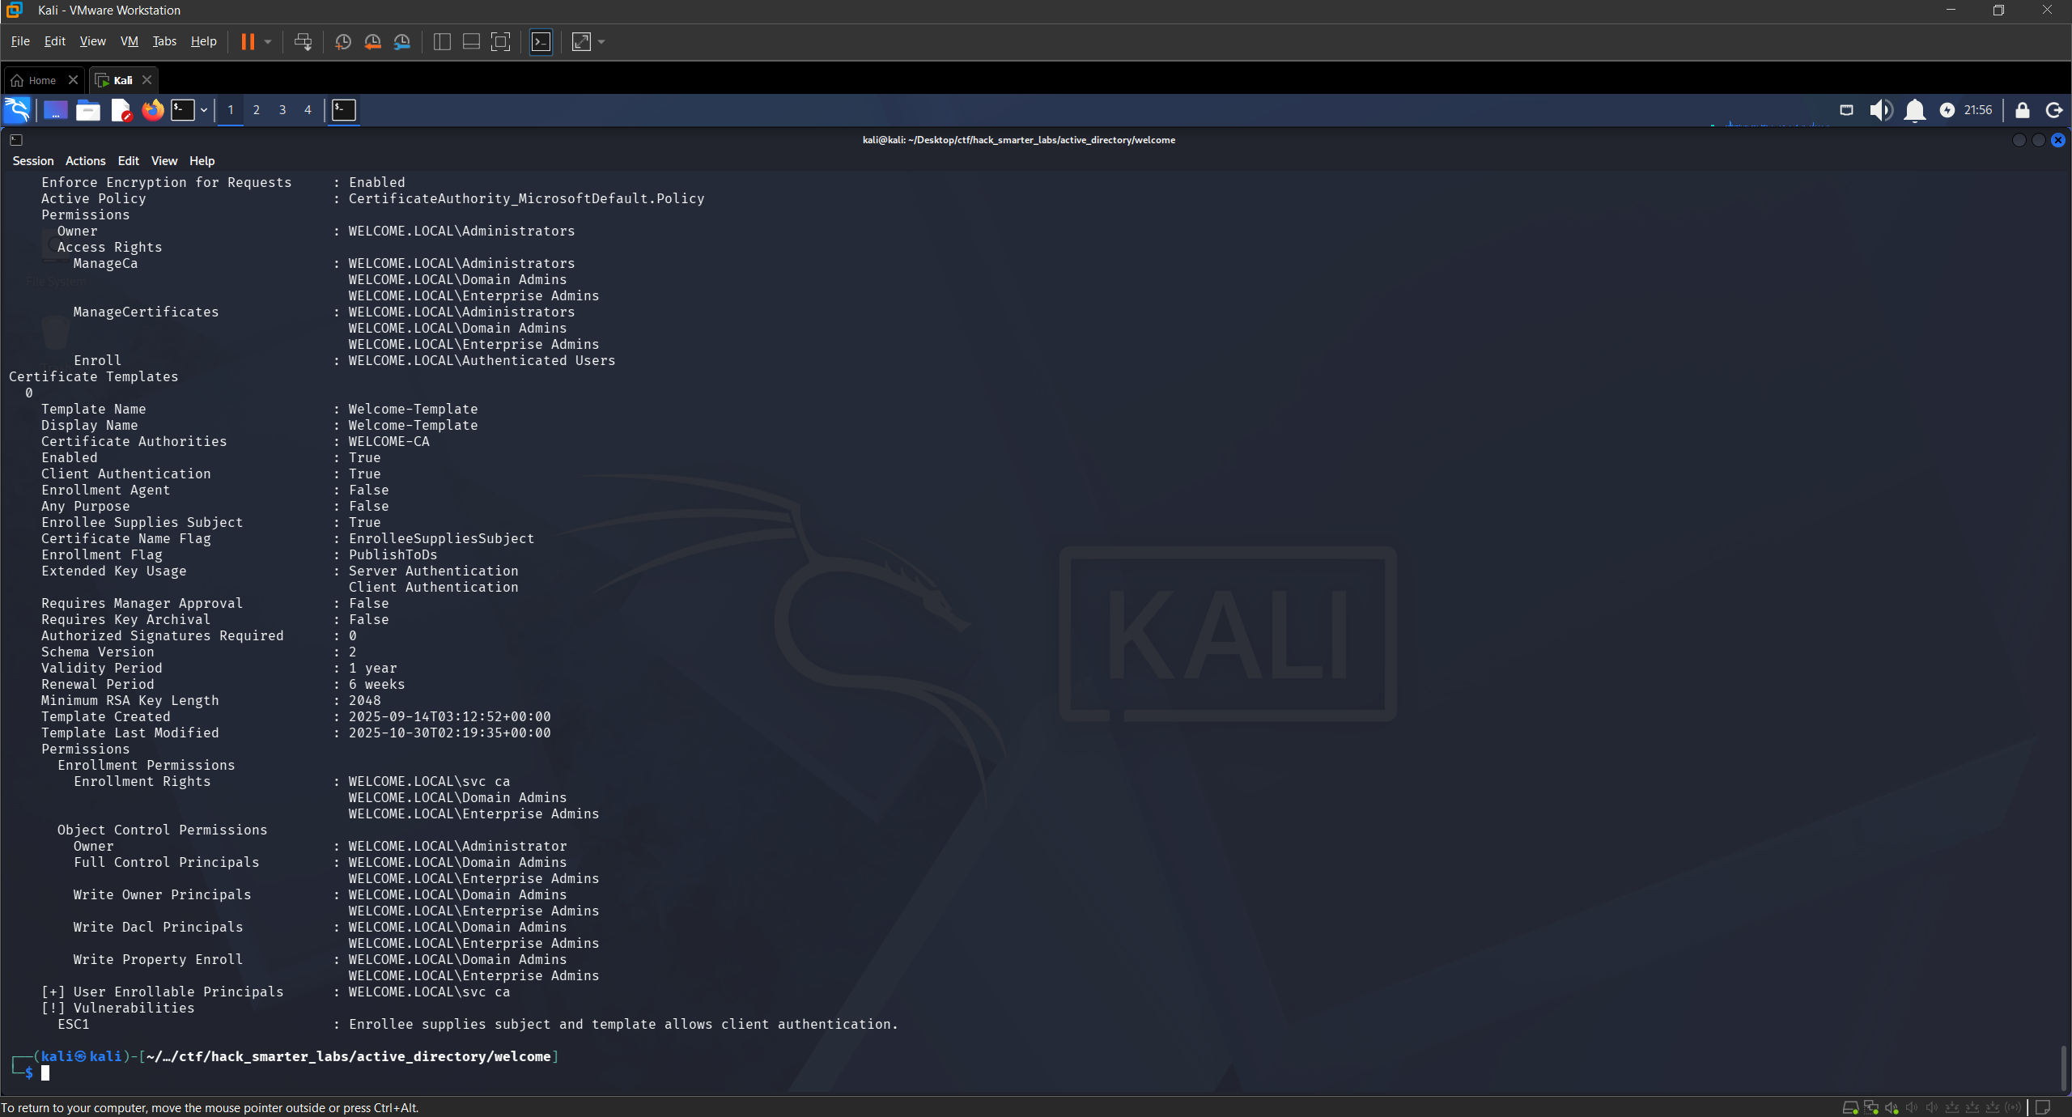This screenshot has height=1117, width=2072.
Task: Click the hard disk status icon
Action: tap(1850, 1107)
